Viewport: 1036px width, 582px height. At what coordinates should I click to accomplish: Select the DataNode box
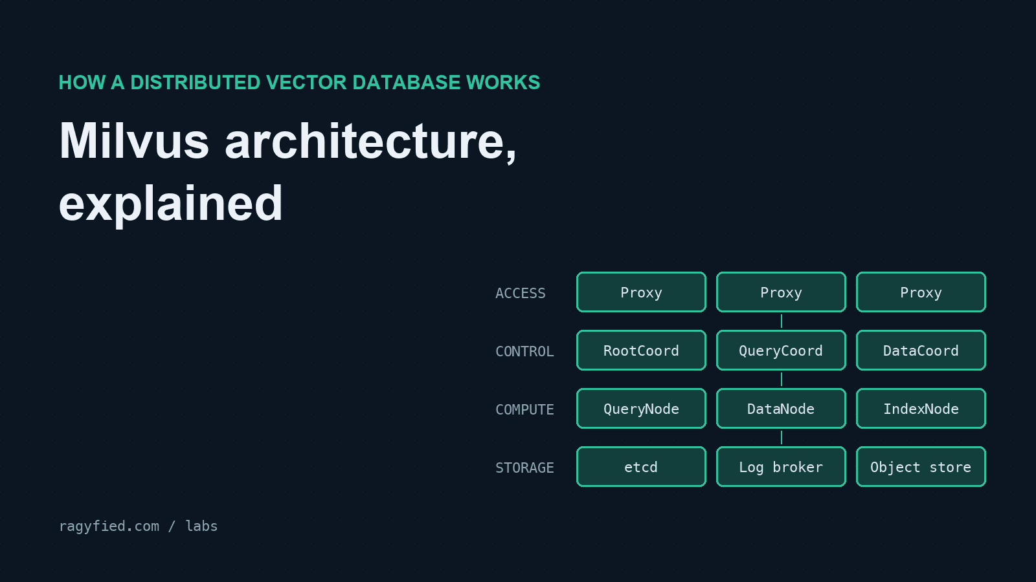point(781,409)
